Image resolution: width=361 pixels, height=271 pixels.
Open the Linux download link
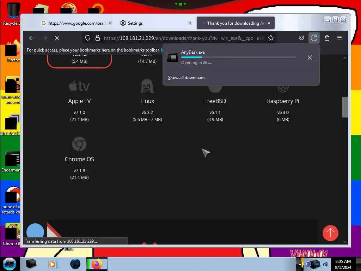pos(147,101)
